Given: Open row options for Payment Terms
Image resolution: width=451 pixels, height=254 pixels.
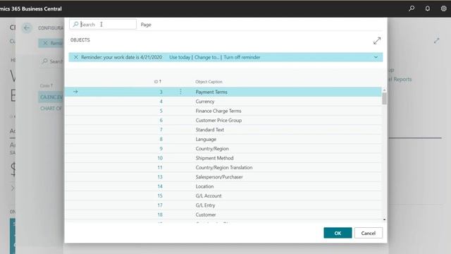Looking at the screenshot, I should [180, 92].
